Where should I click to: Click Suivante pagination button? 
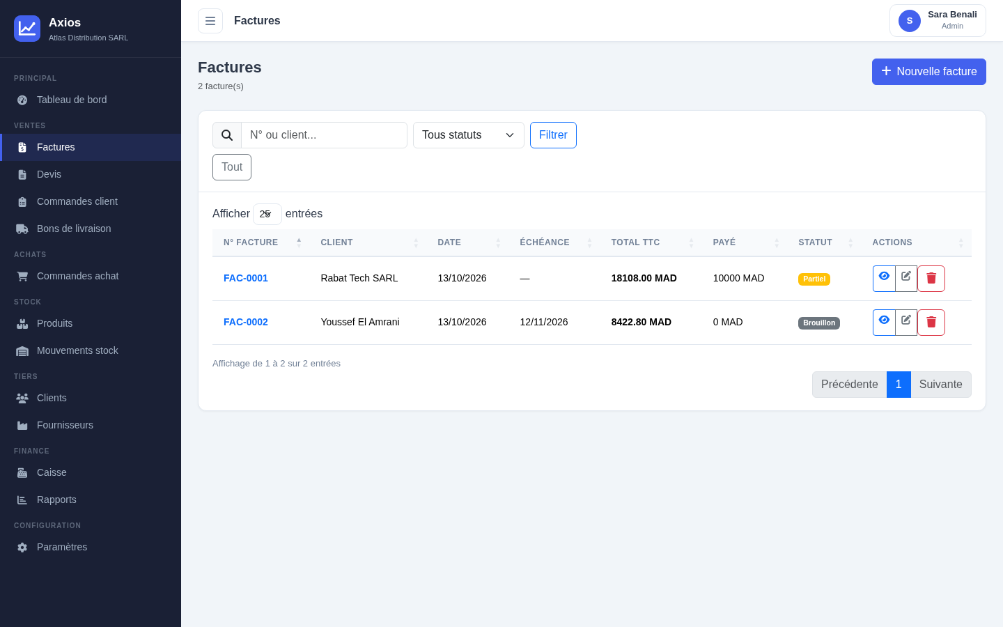[941, 385]
